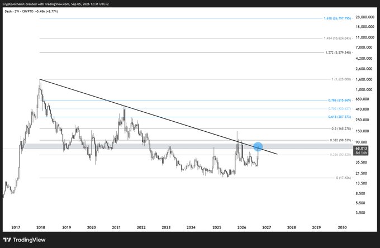Select the 0.5 (168.278) Fibonacci label

pyautogui.click(x=341, y=128)
